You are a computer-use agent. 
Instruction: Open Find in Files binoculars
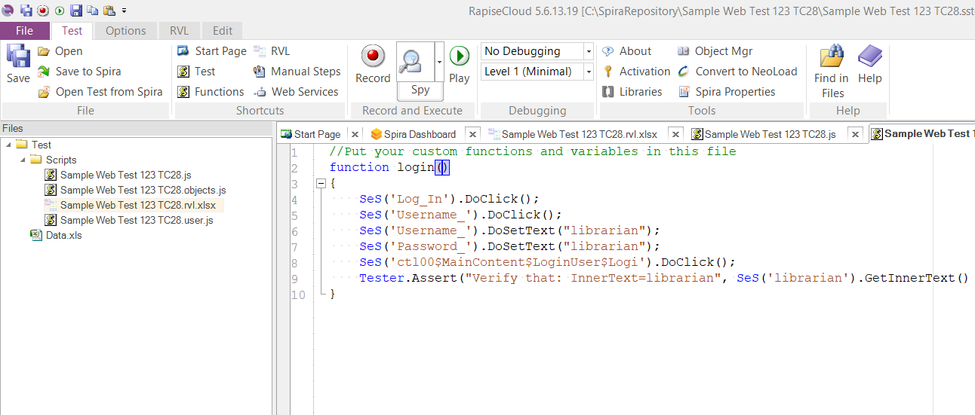click(x=832, y=57)
